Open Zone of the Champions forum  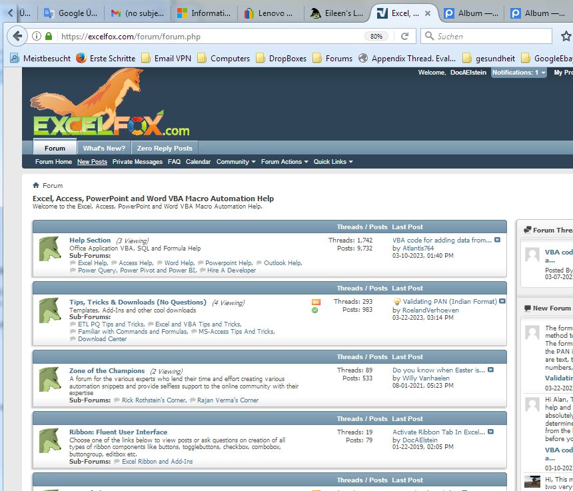[107, 371]
